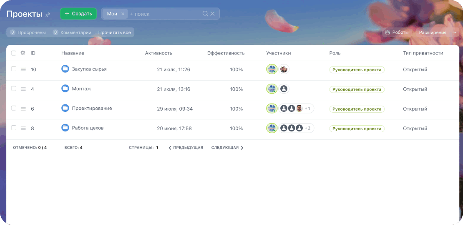
Task: Open the Монтаж project
Action: click(81, 89)
